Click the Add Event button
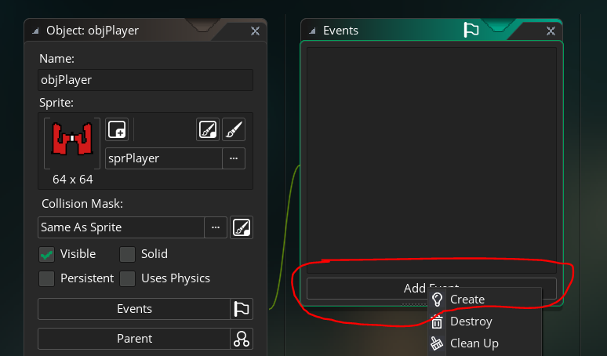This screenshot has height=356, width=607. [x=431, y=289]
